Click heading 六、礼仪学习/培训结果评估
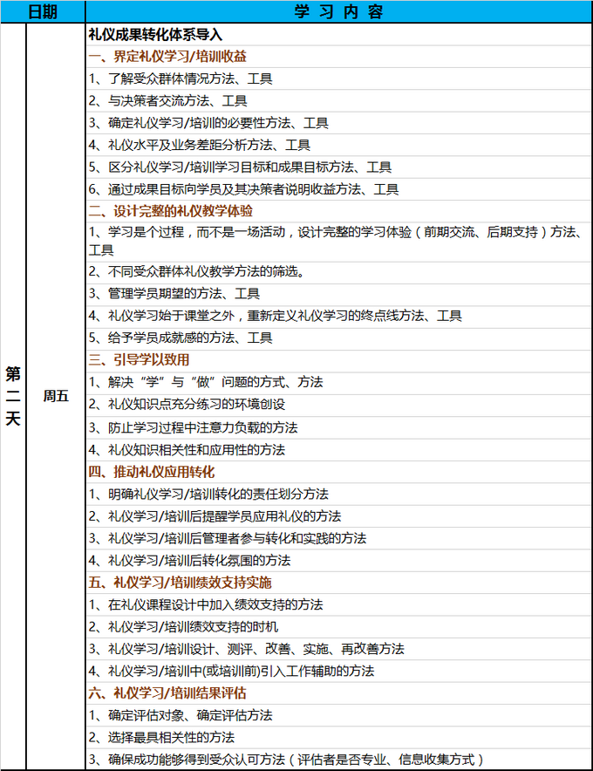 point(167,693)
